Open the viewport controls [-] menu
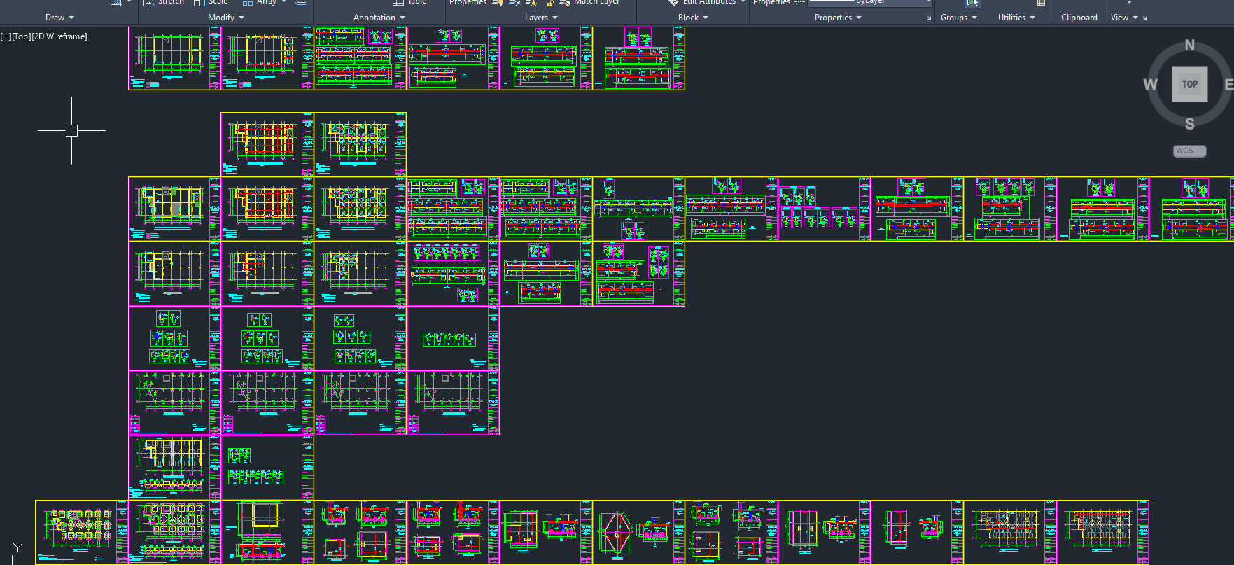 5,36
